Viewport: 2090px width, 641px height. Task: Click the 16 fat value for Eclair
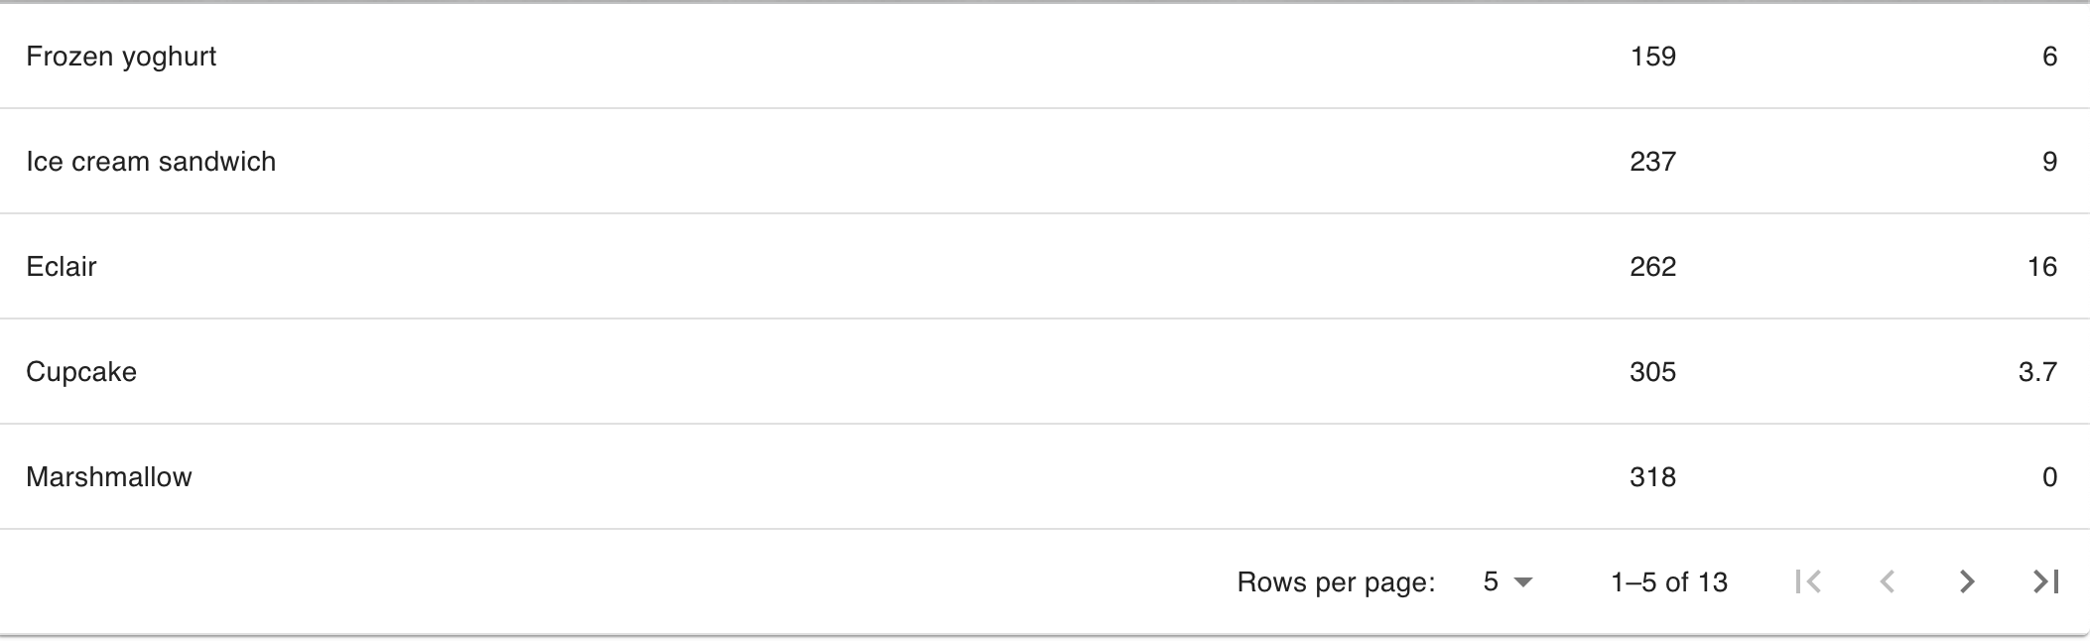tap(2041, 267)
